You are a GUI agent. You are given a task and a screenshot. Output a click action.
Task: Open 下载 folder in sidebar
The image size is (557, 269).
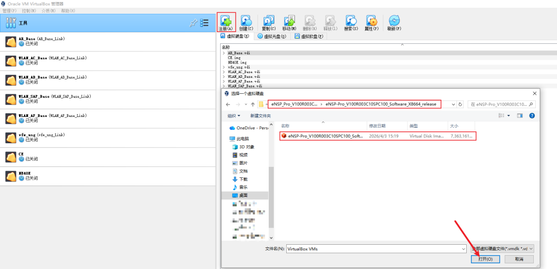click(x=240, y=179)
